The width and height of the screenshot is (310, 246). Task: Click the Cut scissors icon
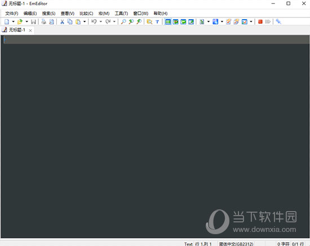[x=62, y=21]
